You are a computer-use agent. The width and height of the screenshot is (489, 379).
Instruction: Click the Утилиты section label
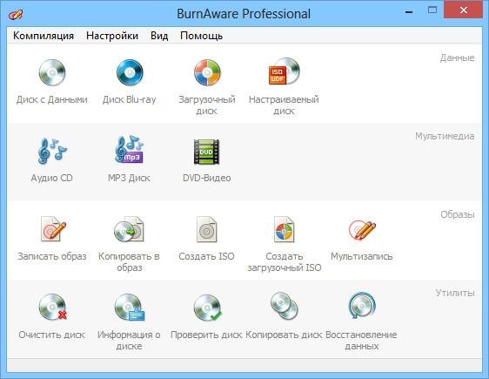455,293
